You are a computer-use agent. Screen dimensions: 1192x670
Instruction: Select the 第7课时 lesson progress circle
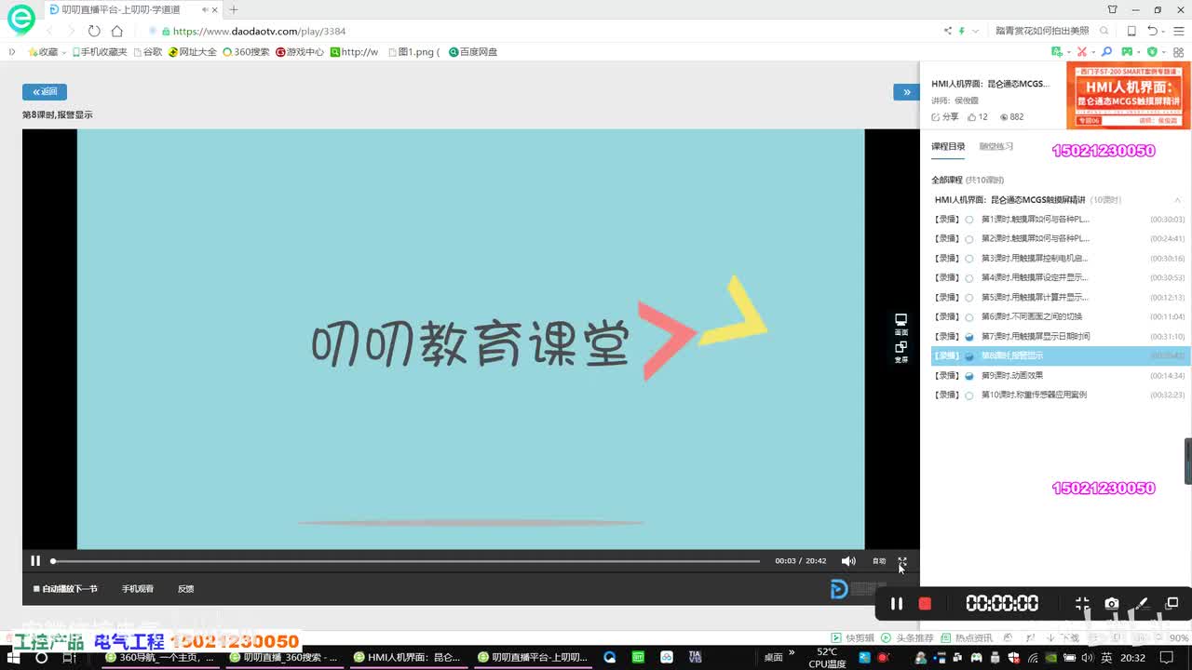[969, 337]
